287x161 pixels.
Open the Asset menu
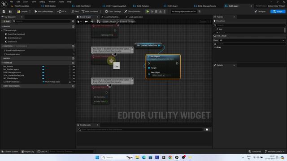tap(26, 2)
